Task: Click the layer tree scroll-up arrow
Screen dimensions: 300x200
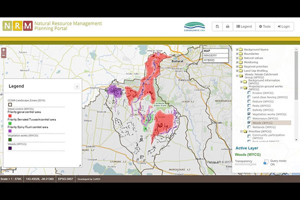Action: 296,49
